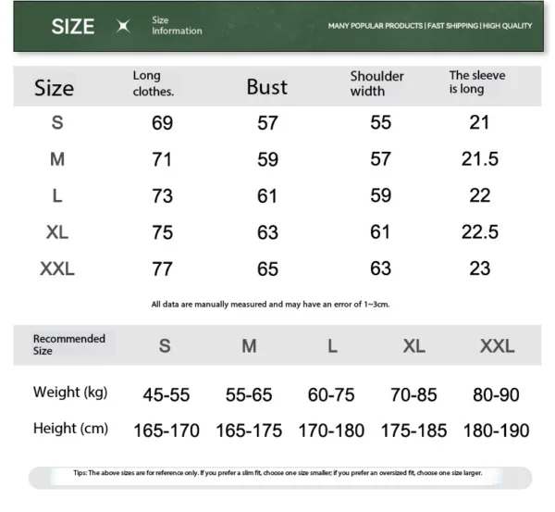
Task: Click the long clothes value 75
Action: pyautogui.click(x=162, y=232)
